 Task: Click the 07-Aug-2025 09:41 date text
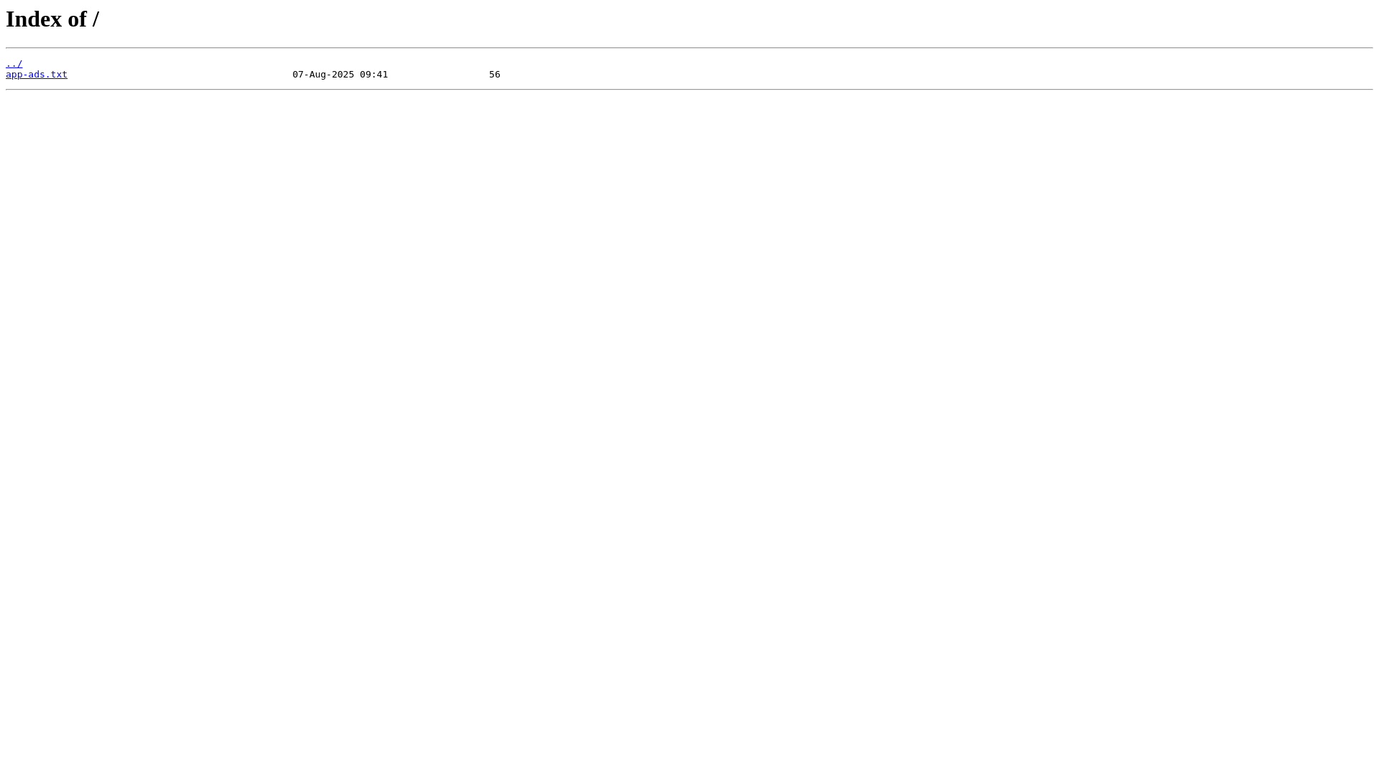(x=340, y=74)
